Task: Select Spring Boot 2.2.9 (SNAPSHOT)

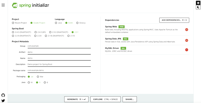Action: point(21,36)
